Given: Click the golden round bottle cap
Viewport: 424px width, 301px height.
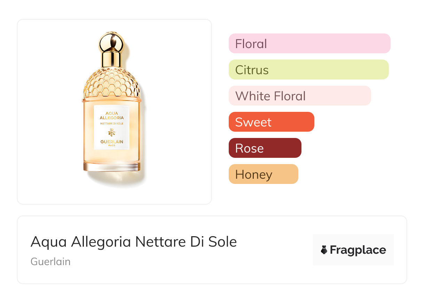Looking at the screenshot, I should tap(111, 42).
